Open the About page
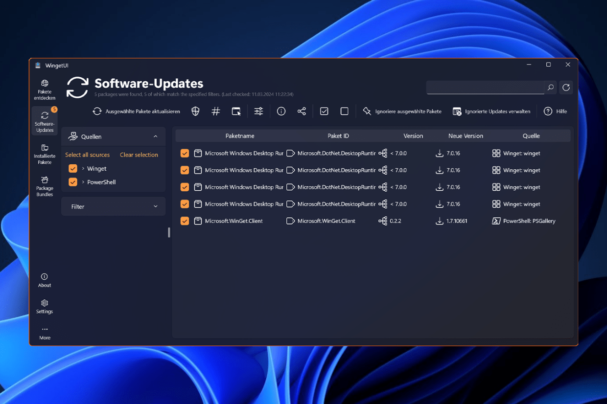Image resolution: width=607 pixels, height=404 pixels. coord(45,280)
